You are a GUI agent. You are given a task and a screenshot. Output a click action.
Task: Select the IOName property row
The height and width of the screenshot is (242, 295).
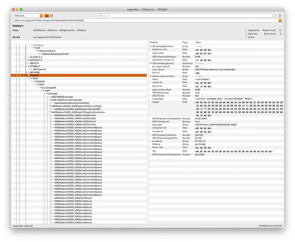(216, 144)
